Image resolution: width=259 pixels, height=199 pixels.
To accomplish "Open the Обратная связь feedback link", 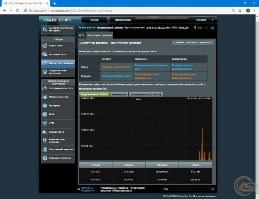I will pos(122,190).
